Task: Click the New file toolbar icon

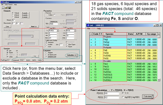Action: coord(3,8)
